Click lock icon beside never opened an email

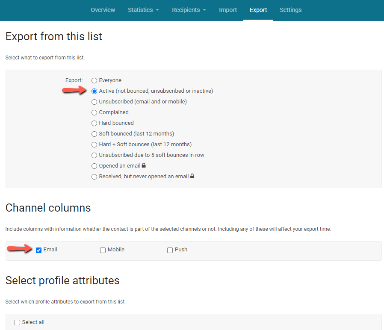192,176
